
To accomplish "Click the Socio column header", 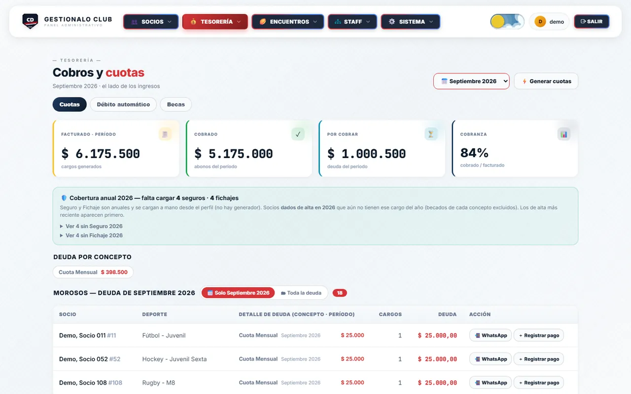I will [x=68, y=314].
